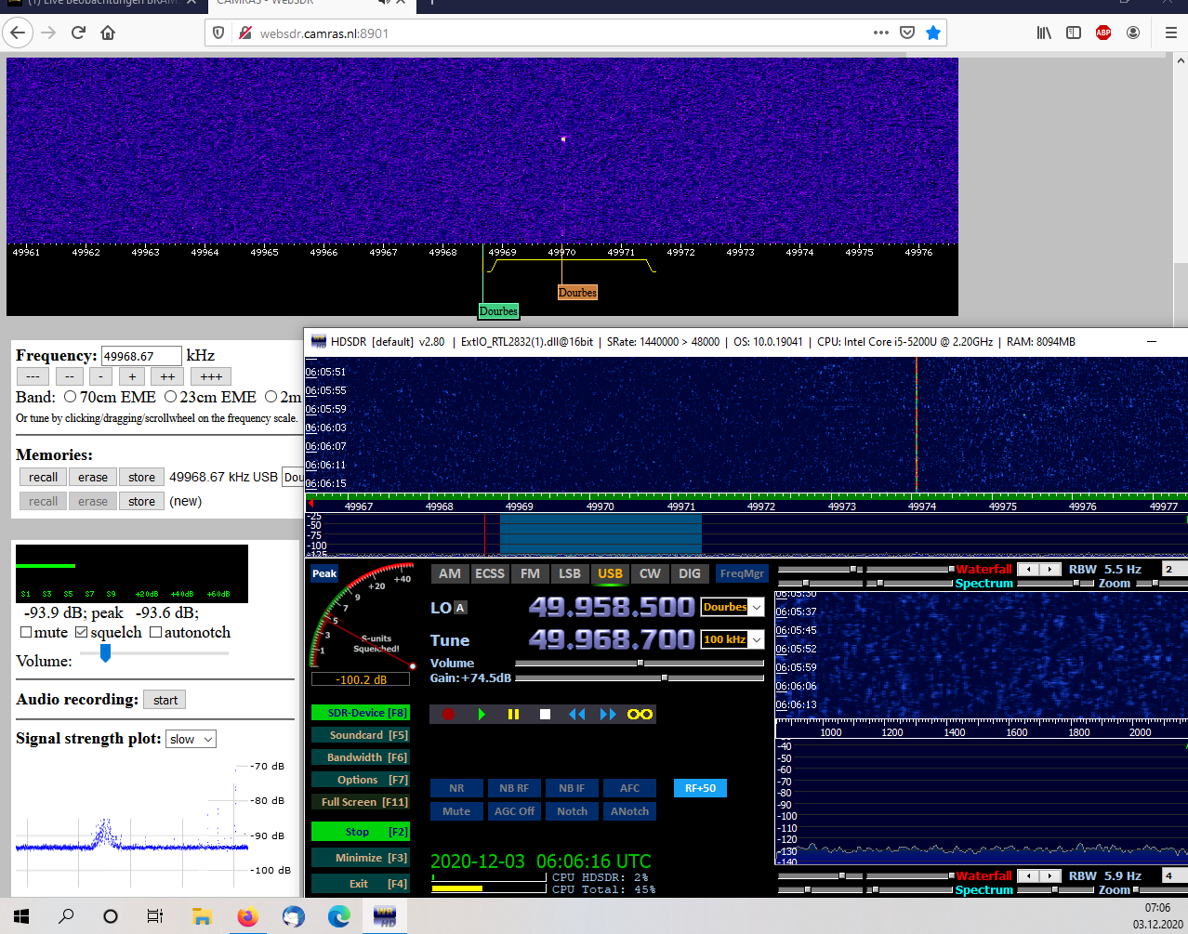The height and width of the screenshot is (934, 1188).
Task: Stop playback with the white square icon
Action: click(x=546, y=714)
